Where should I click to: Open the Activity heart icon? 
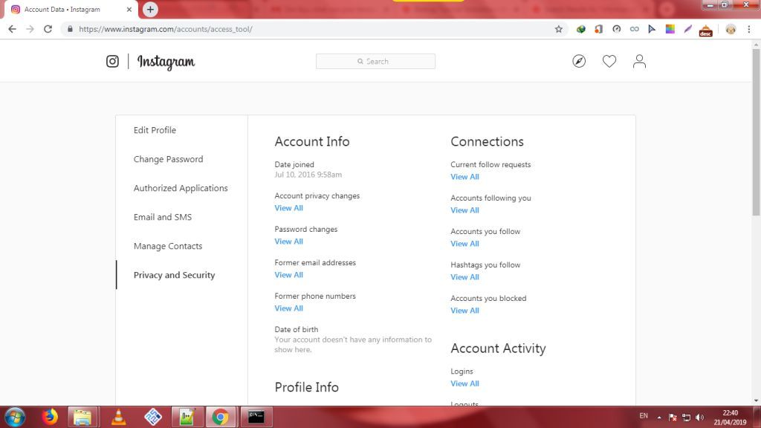(609, 62)
